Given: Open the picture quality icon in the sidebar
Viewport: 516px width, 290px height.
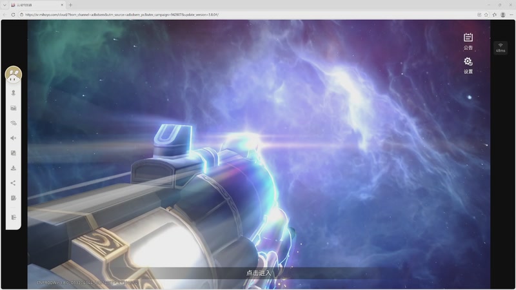Looking at the screenshot, I should point(14,108).
